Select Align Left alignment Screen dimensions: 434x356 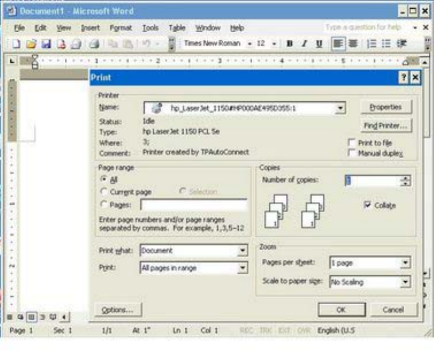[338, 44]
